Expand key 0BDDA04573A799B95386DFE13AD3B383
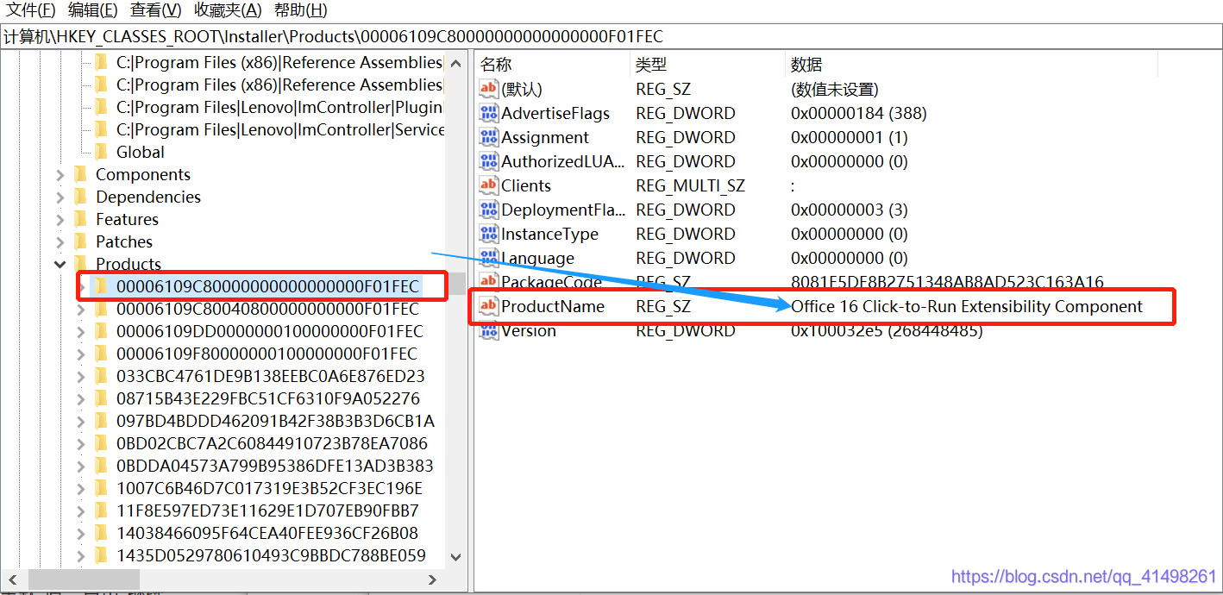The height and width of the screenshot is (595, 1223). pos(81,466)
